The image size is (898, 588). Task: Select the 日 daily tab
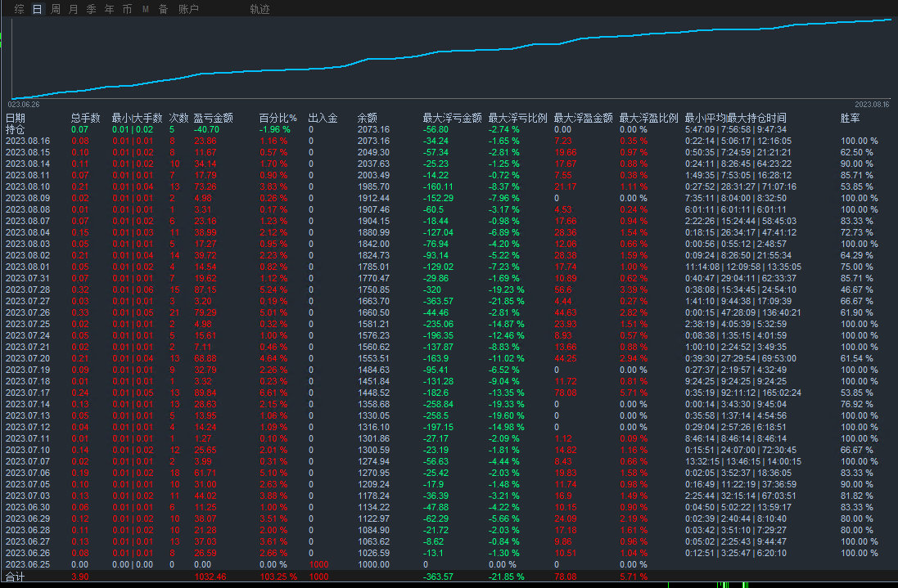(x=37, y=9)
